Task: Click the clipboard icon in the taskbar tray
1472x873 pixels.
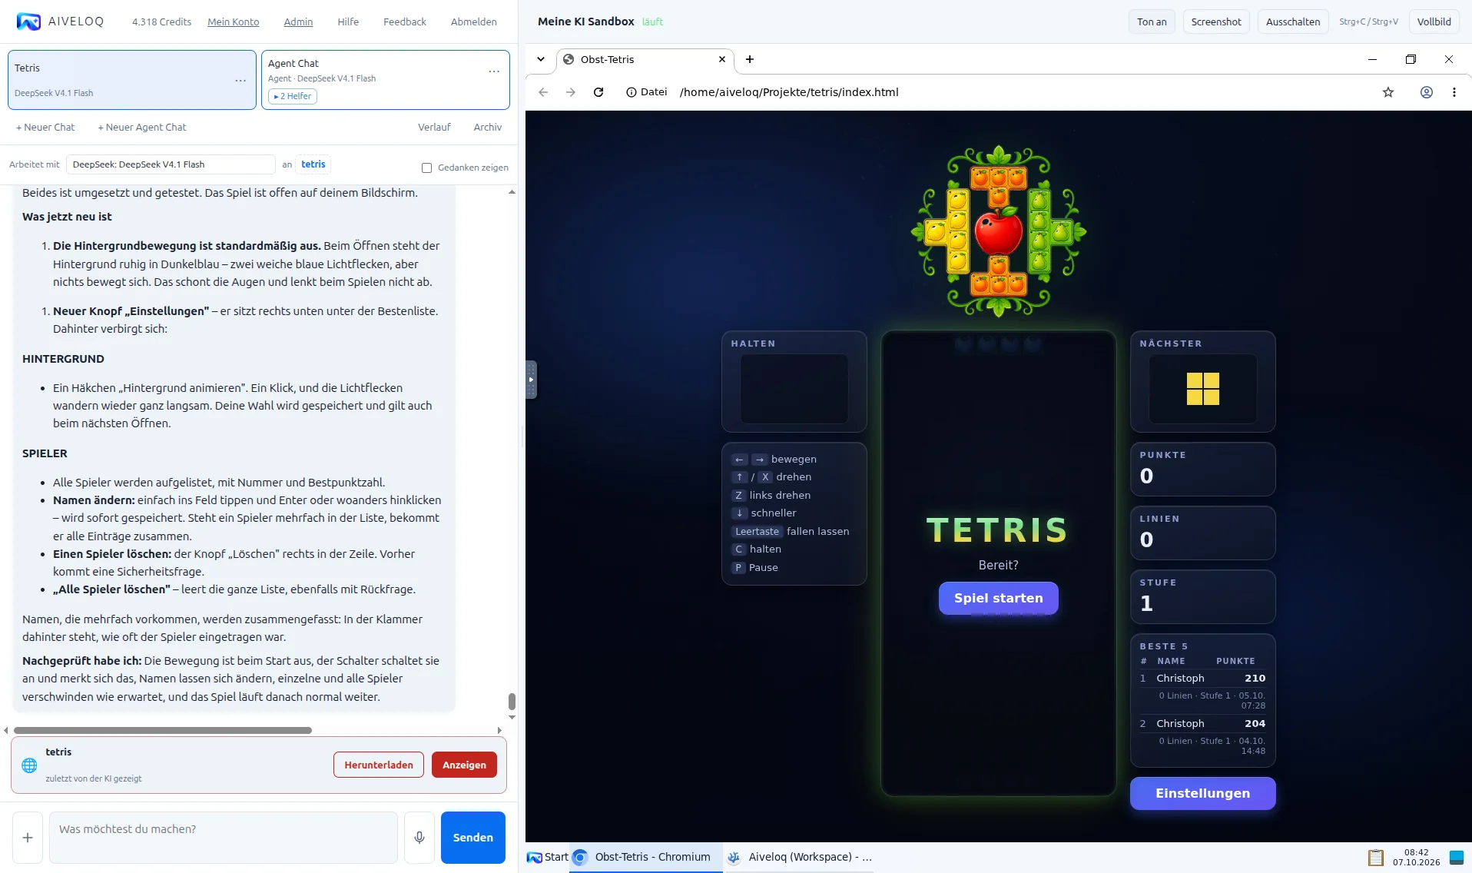Action: [1376, 857]
